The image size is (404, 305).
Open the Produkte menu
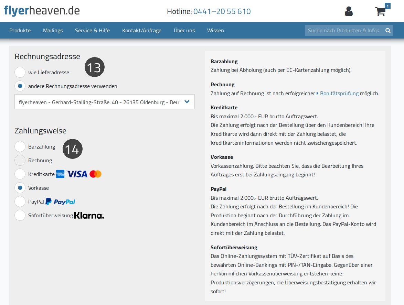[x=20, y=30]
